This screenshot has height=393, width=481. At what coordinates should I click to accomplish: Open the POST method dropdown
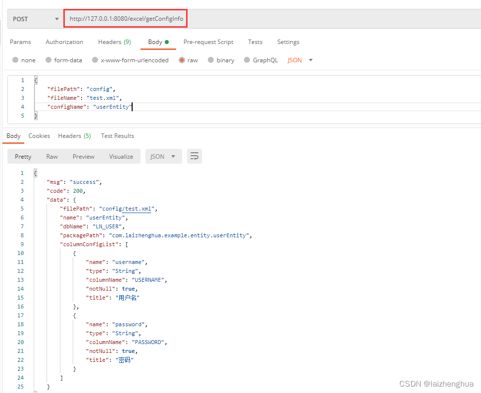click(x=35, y=19)
